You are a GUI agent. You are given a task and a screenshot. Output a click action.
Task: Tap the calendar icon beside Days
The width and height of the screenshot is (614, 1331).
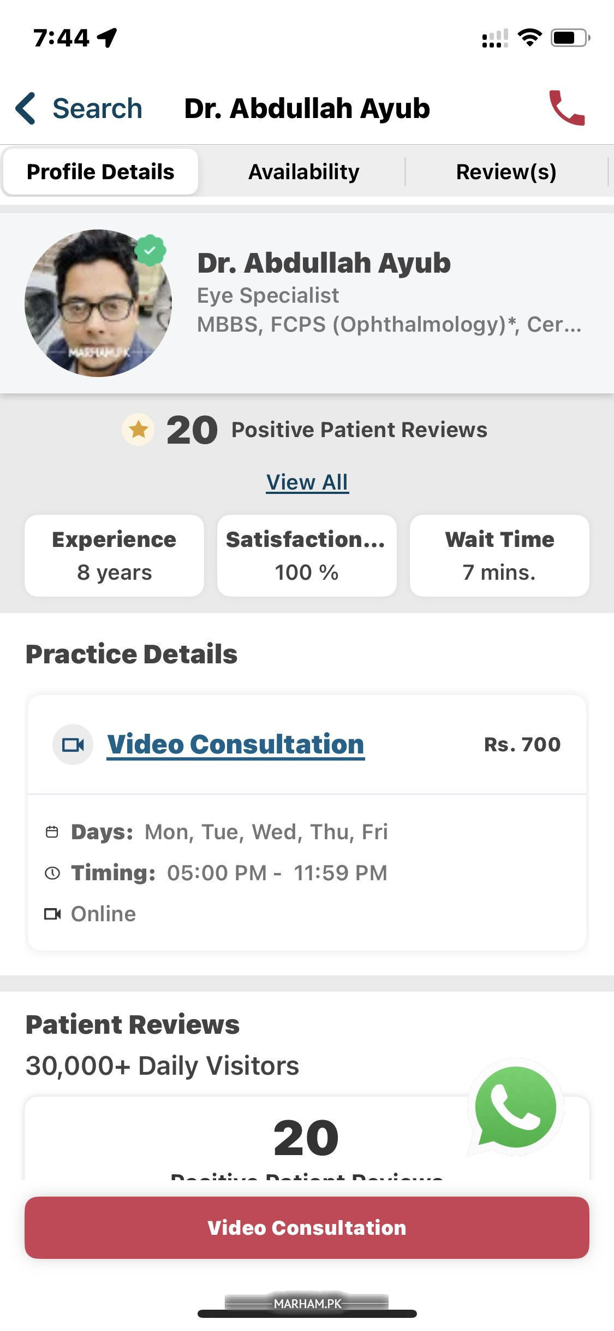pyautogui.click(x=52, y=832)
